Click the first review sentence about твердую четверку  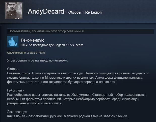37,60
